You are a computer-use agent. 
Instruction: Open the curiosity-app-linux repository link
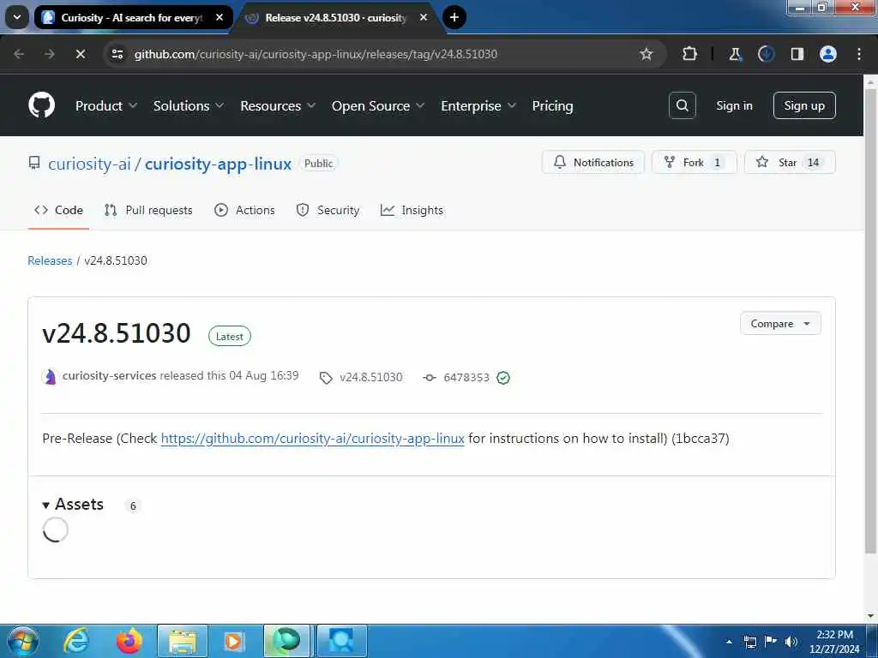coord(218,164)
